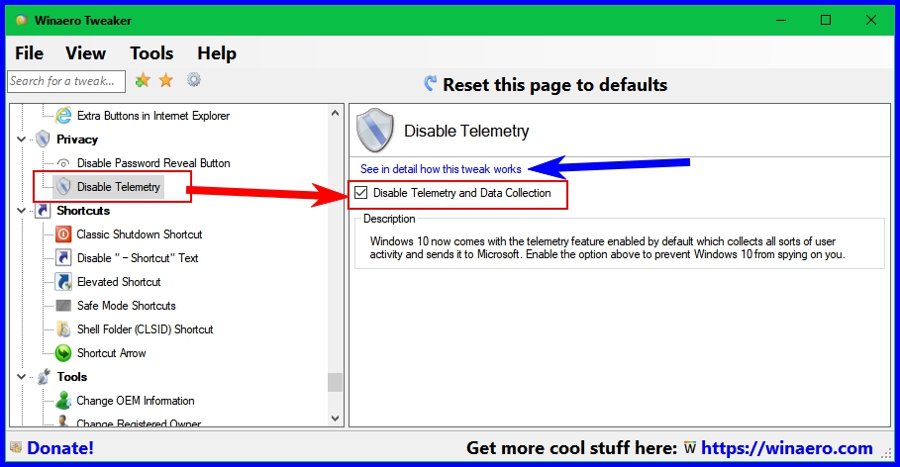900x467 pixels.
Task: Click the red power icon for Classic Shutdown
Action: click(63, 234)
